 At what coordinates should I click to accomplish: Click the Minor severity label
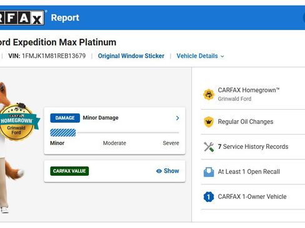click(57, 143)
